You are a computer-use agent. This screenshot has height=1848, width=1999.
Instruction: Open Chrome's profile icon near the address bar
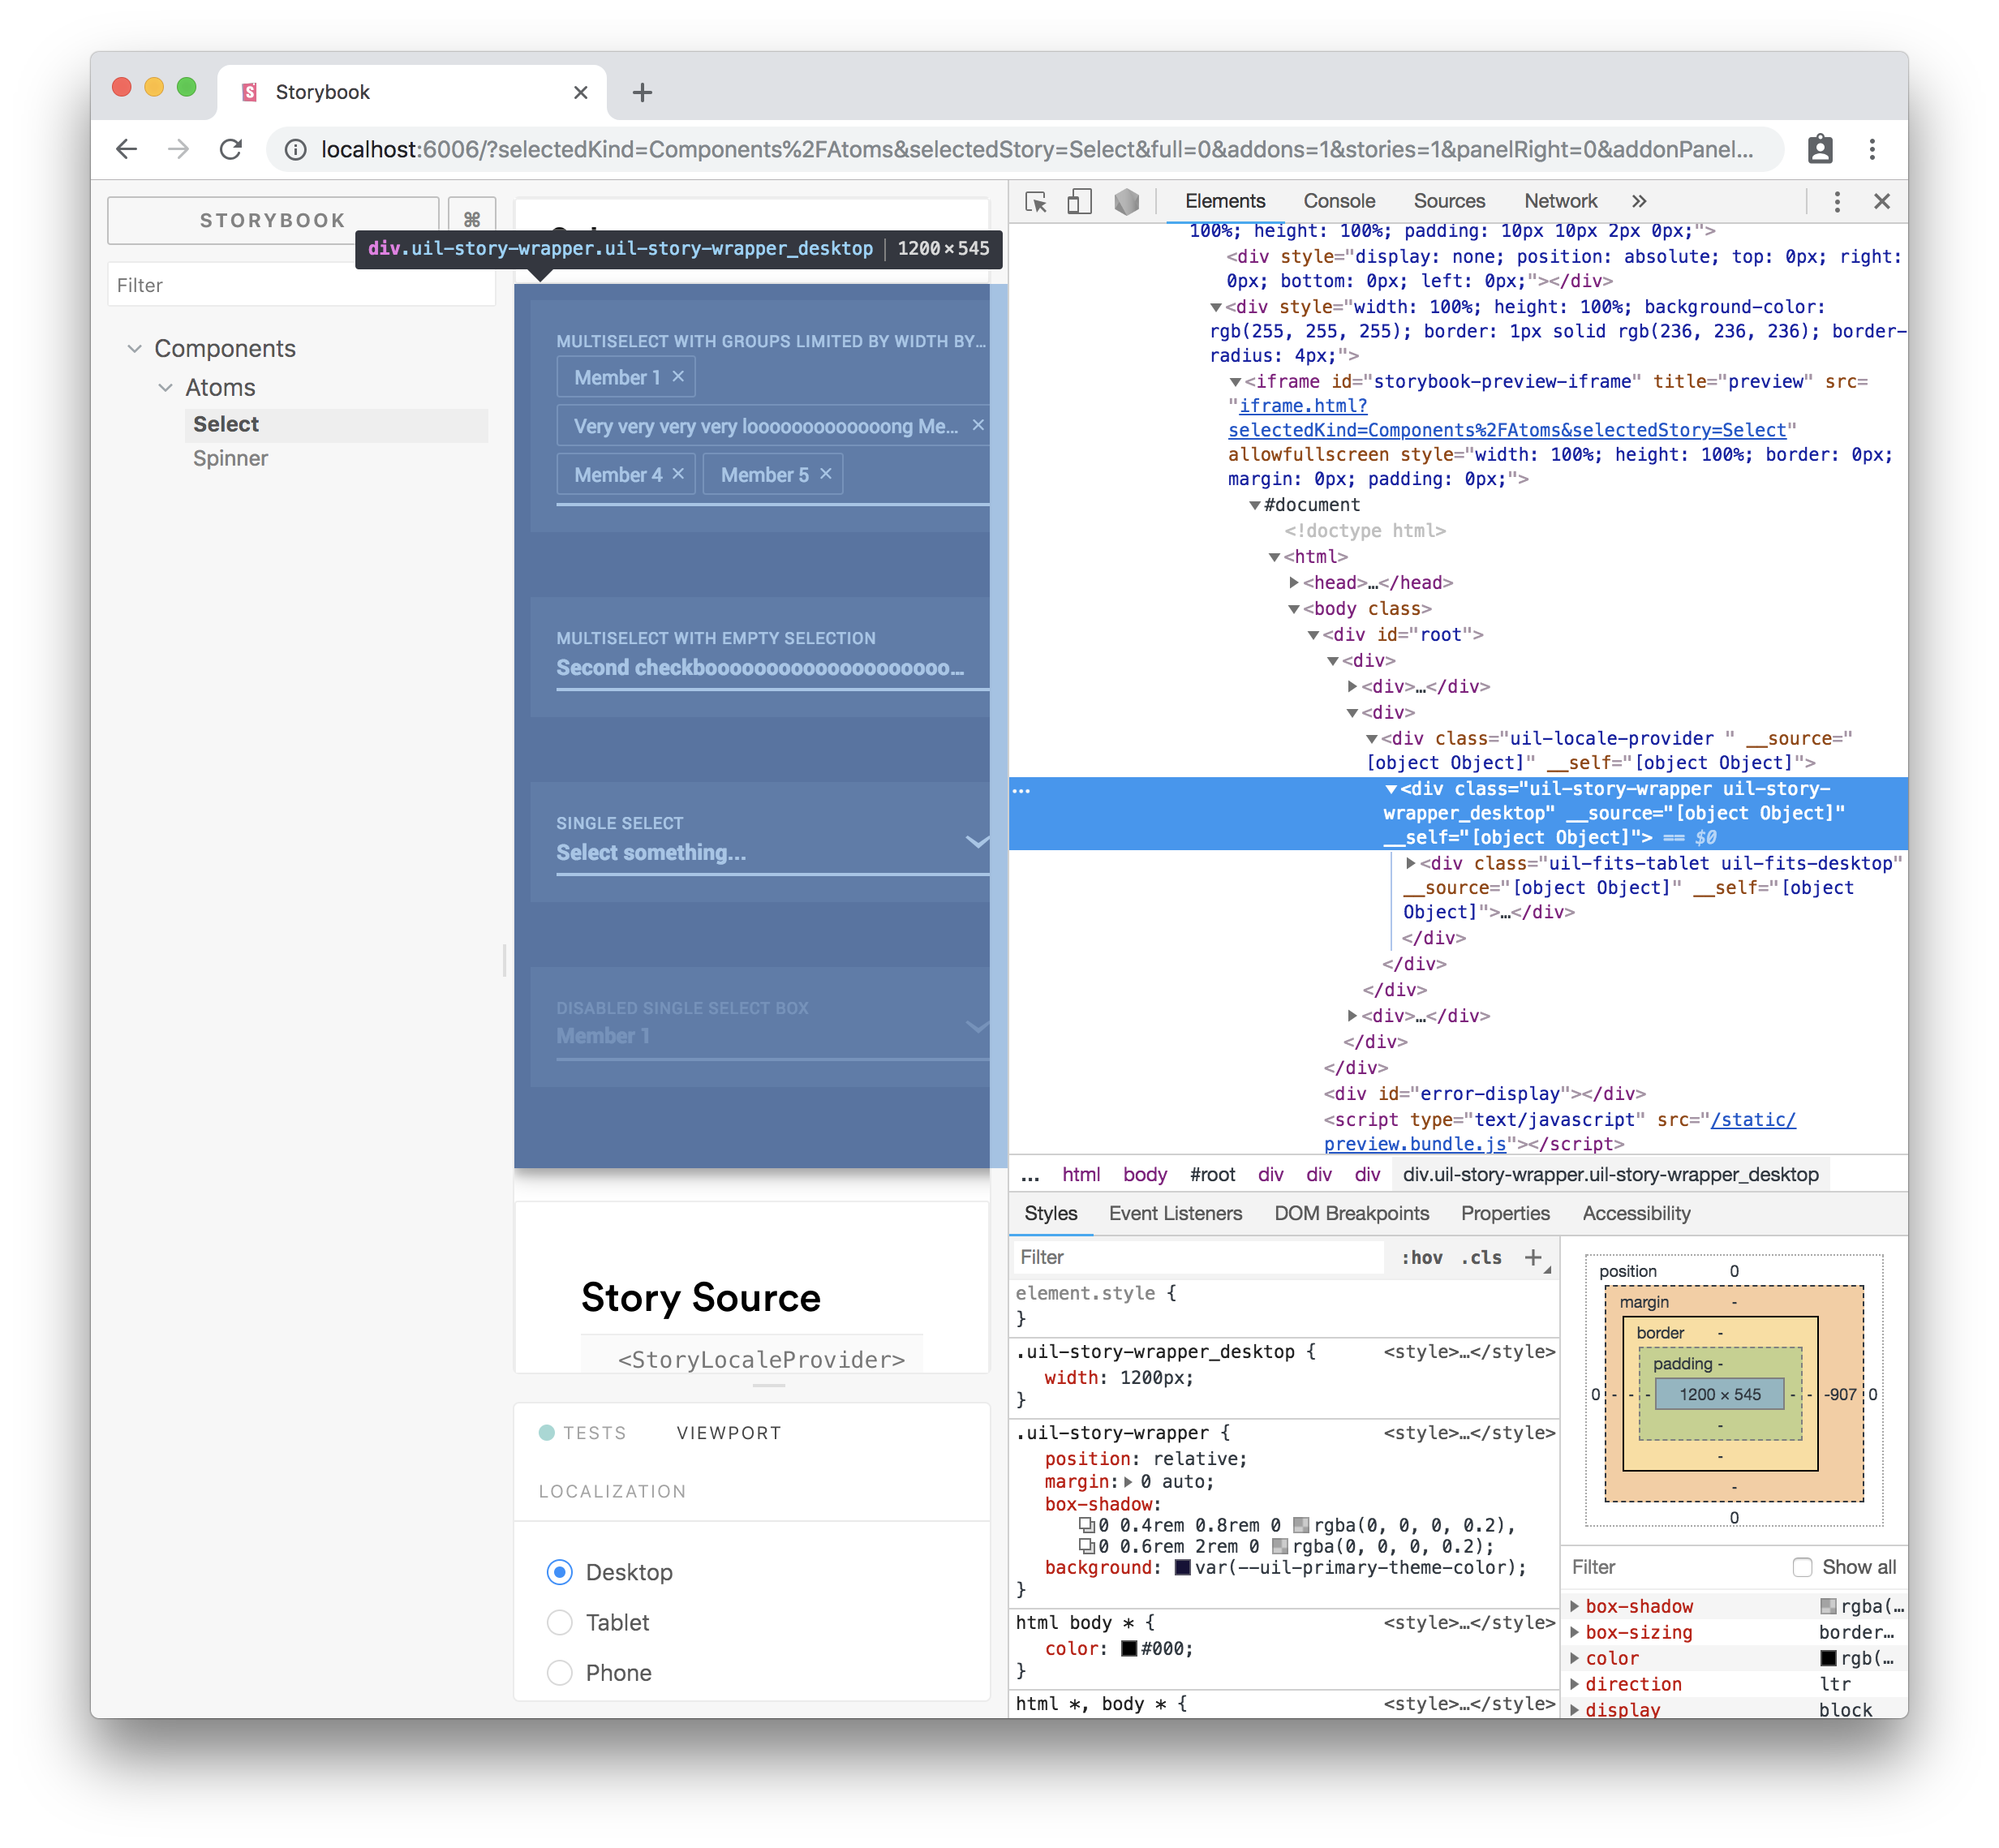coord(1819,149)
